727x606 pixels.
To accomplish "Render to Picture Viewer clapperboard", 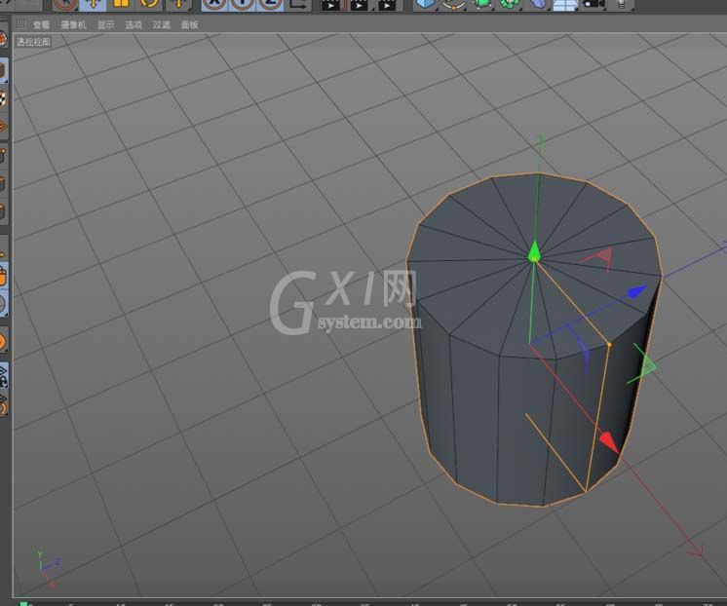I will (359, 4).
